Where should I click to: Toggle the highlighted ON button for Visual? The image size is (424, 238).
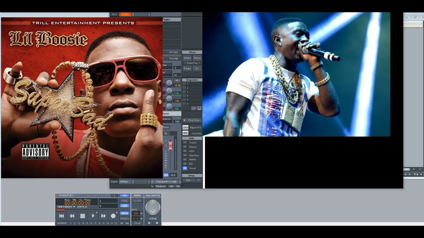tap(185, 168)
